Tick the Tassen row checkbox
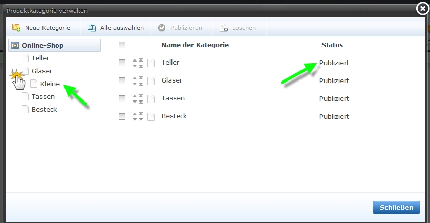 [x=122, y=98]
